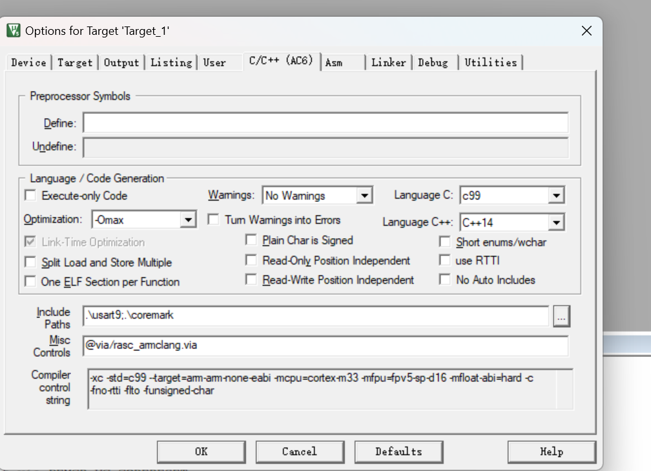This screenshot has height=471, width=651.
Task: Toggle the use RTTI checkbox
Action: pos(444,261)
